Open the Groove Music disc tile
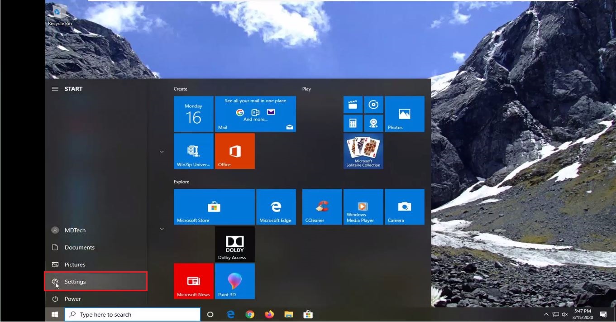Screen dimensions: 616x322 (373, 104)
